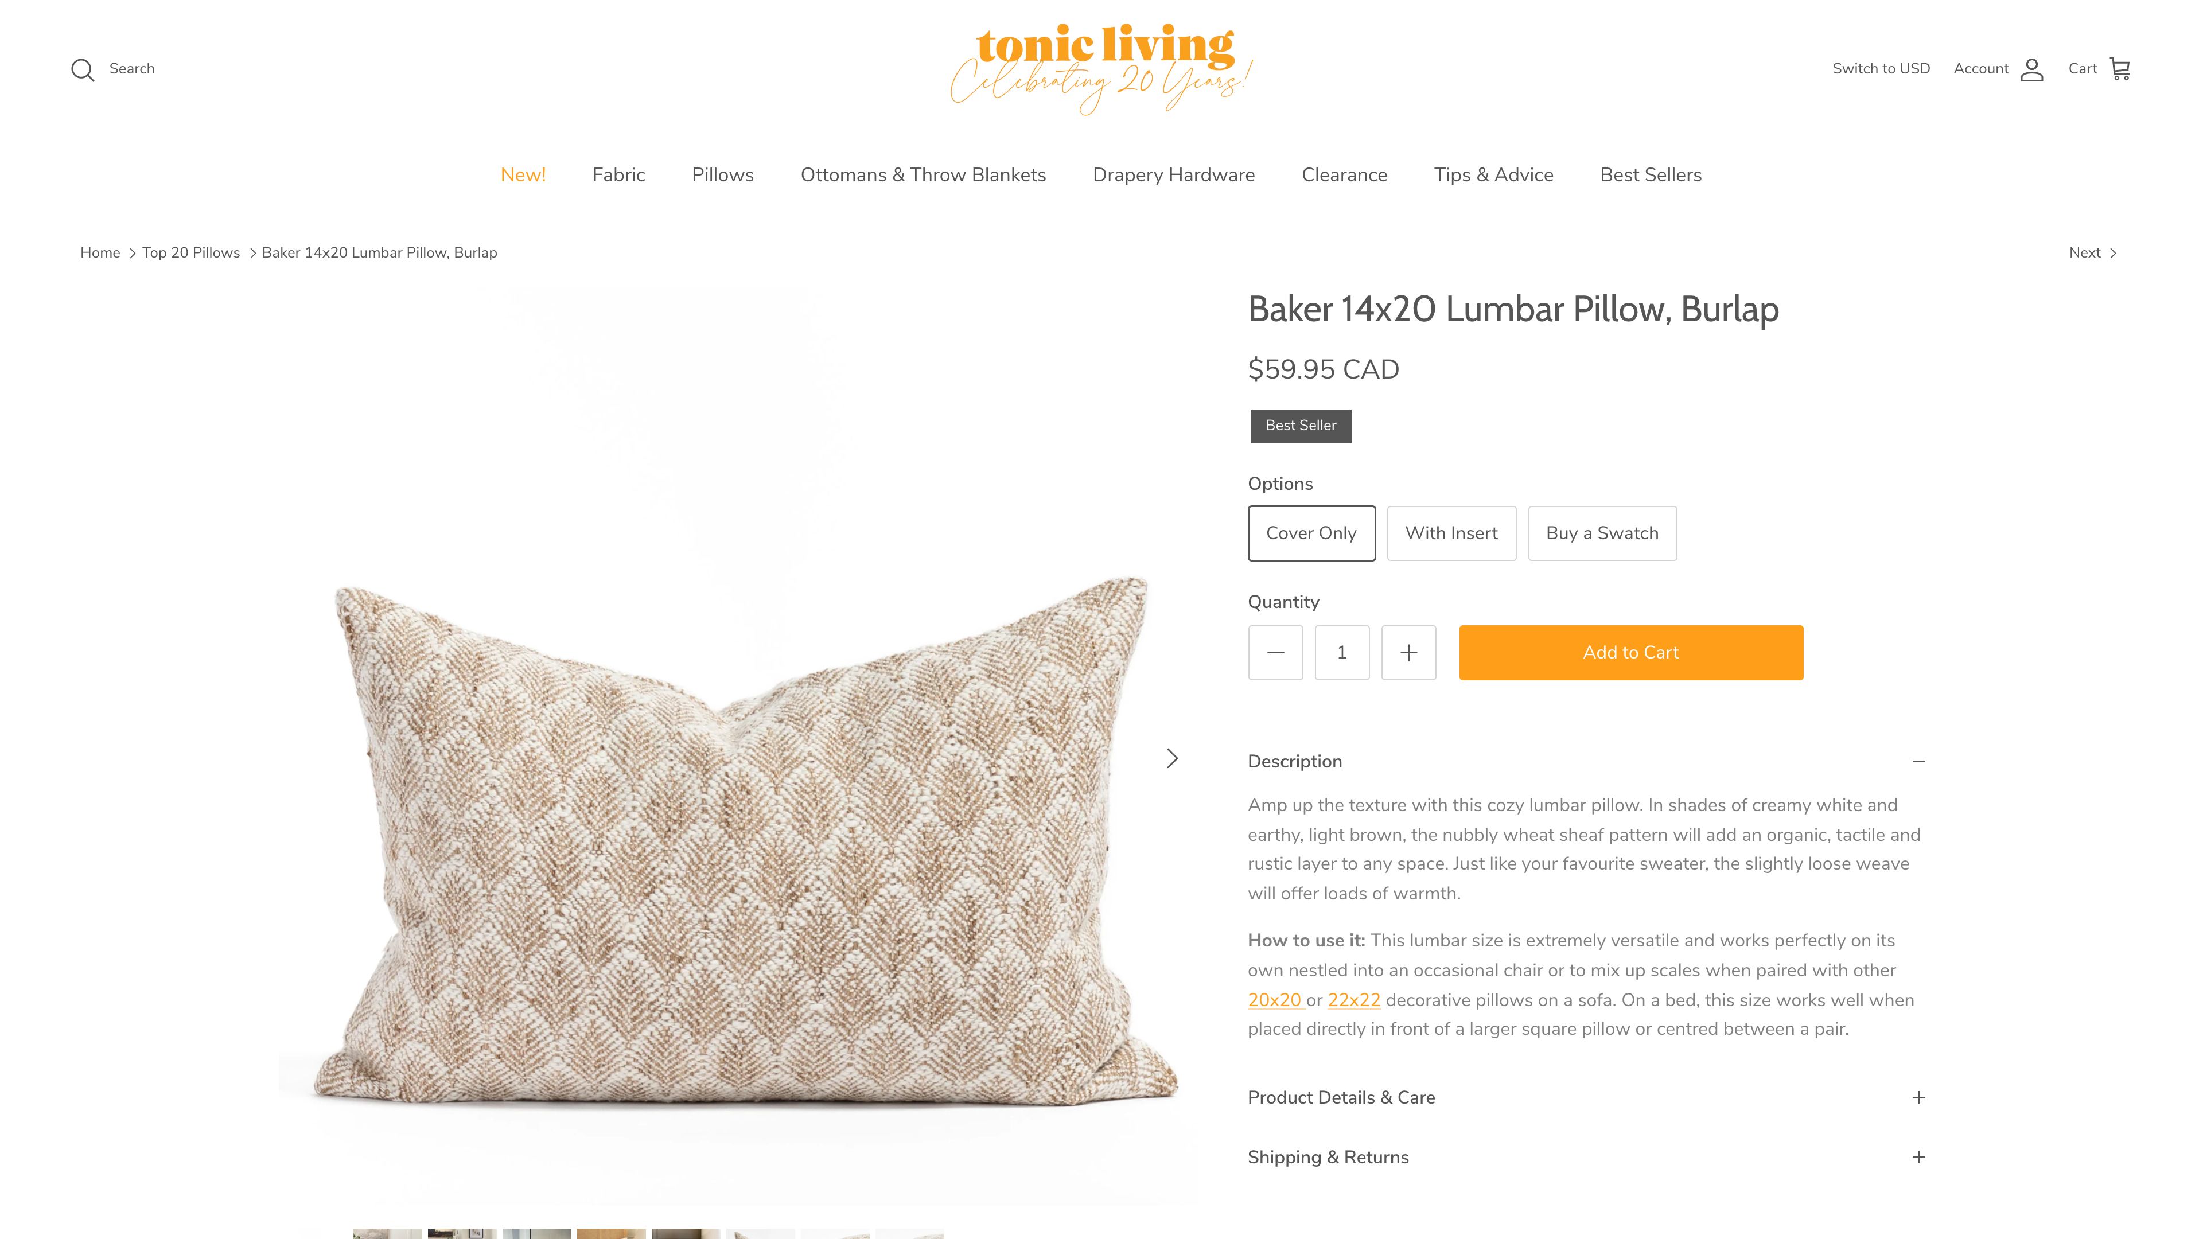Click the search magnifier icon
This screenshot has height=1239, width=2203.
[x=83, y=69]
